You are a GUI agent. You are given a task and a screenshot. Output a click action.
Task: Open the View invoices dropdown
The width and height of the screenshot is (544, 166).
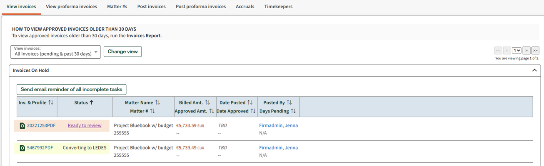coord(55,51)
